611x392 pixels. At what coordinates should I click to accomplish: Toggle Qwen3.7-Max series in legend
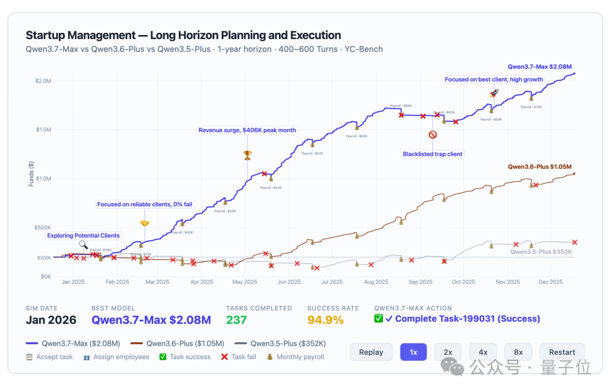[73, 343]
